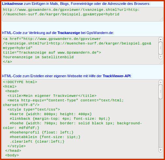The height and width of the screenshot is (160, 165).
Task: Click the '#hoetabklein {font-size: 11pt;}' line
Action: coord(45,137)
